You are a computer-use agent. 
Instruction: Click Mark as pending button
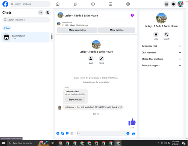(x=77, y=30)
